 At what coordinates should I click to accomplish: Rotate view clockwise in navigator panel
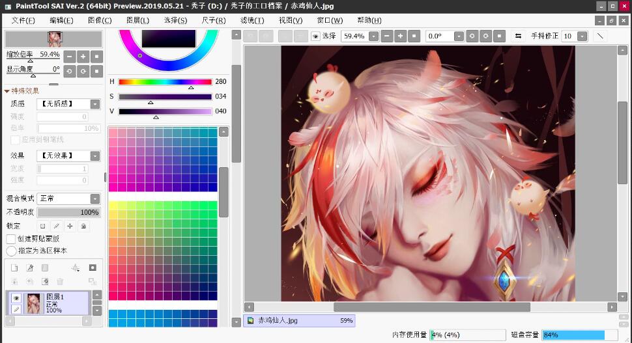[x=83, y=71]
